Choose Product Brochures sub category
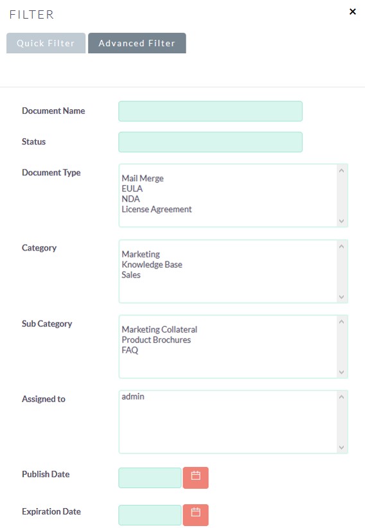Image resolution: width=365 pixels, height=528 pixels. click(156, 340)
